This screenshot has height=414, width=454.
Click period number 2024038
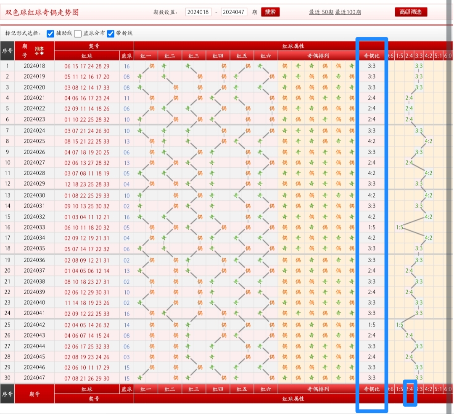click(x=34, y=282)
